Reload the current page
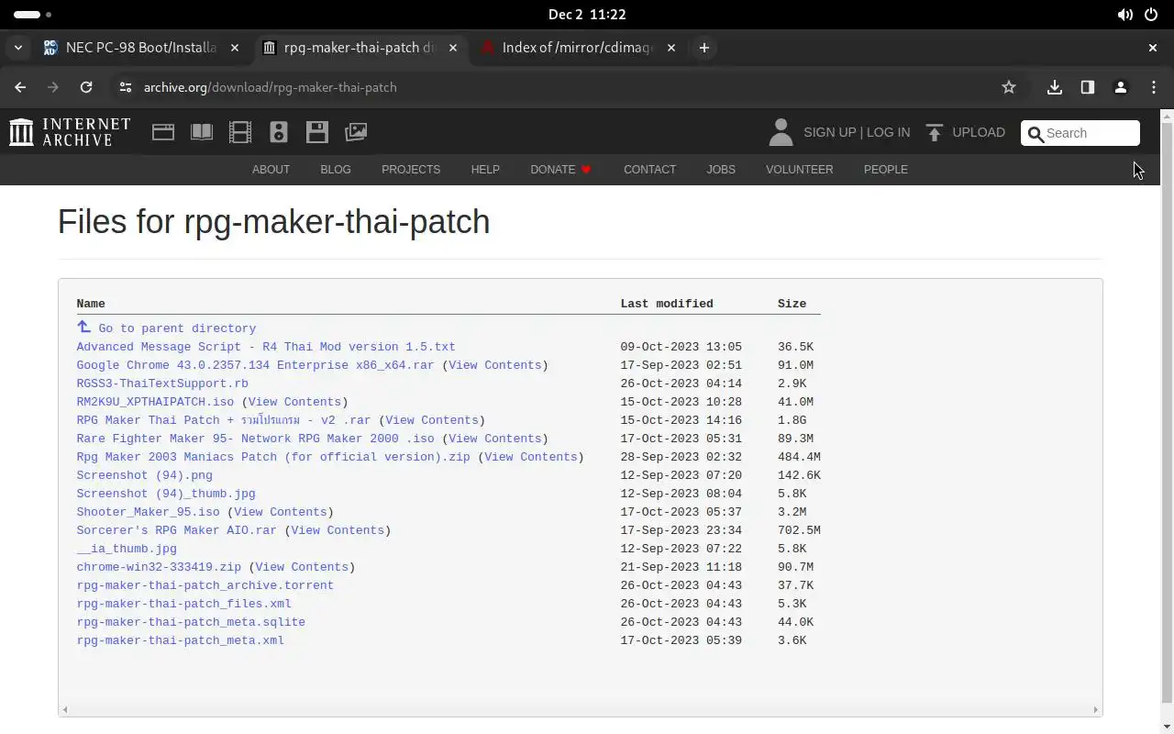The width and height of the screenshot is (1174, 734). point(86,87)
